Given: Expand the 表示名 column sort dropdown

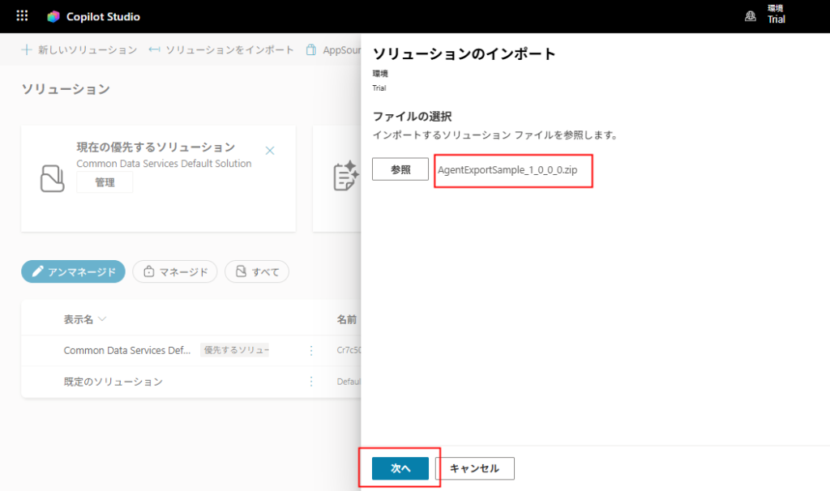Looking at the screenshot, I should [x=102, y=319].
